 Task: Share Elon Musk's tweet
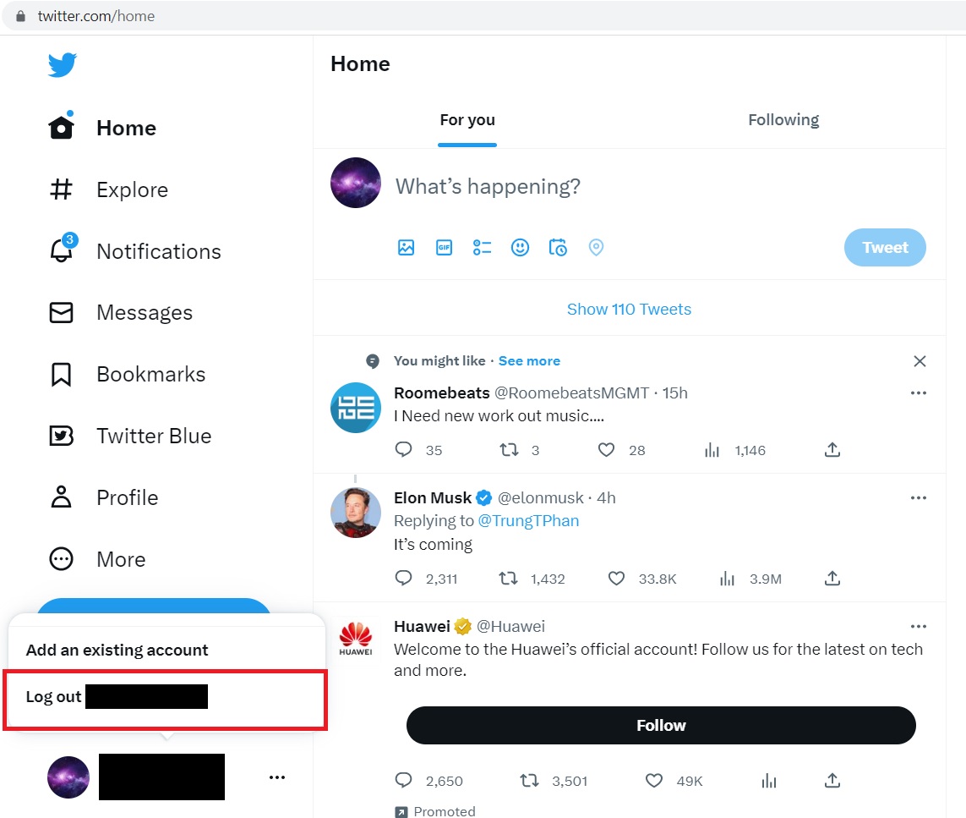[x=832, y=578]
